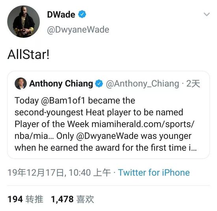
Task: Open the quoted tweet's truncated last line
Action: tap(106, 148)
